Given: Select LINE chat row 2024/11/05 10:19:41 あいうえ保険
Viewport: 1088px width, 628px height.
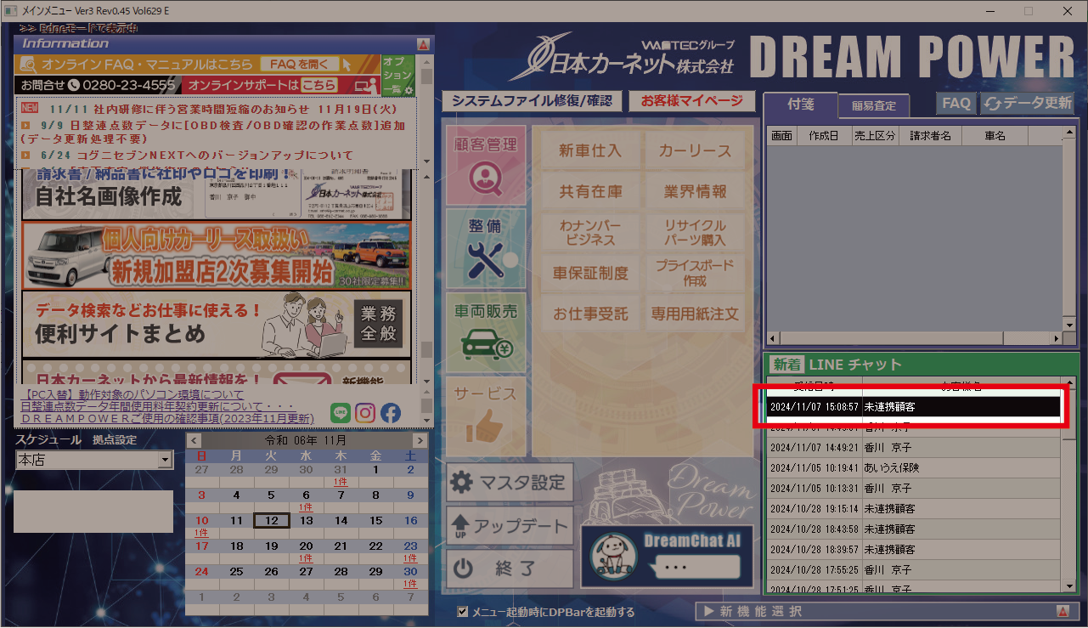Looking at the screenshot, I should (913, 468).
